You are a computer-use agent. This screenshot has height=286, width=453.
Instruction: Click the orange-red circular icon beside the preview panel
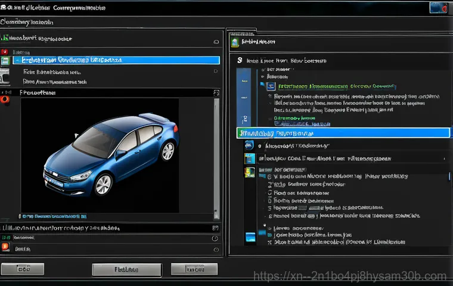[5, 99]
